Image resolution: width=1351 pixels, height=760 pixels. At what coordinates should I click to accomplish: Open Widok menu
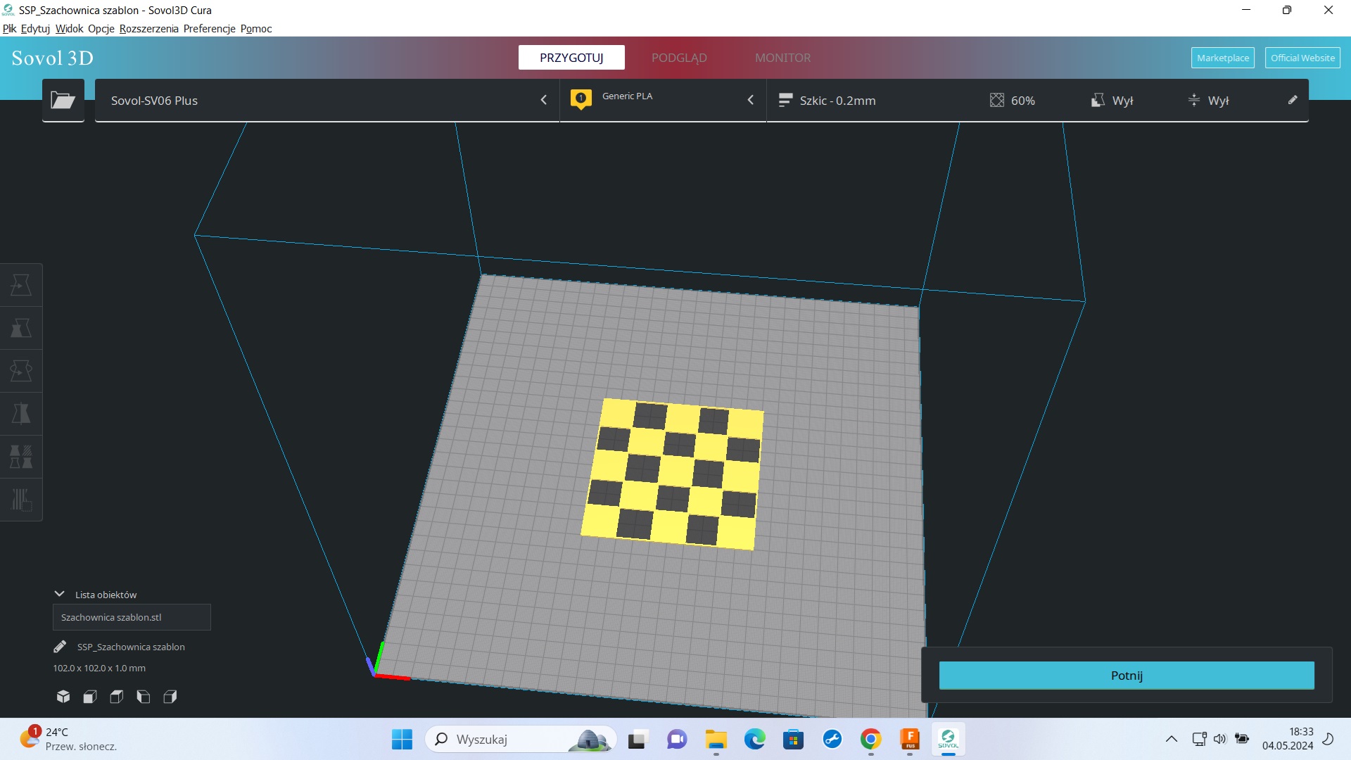click(x=69, y=29)
